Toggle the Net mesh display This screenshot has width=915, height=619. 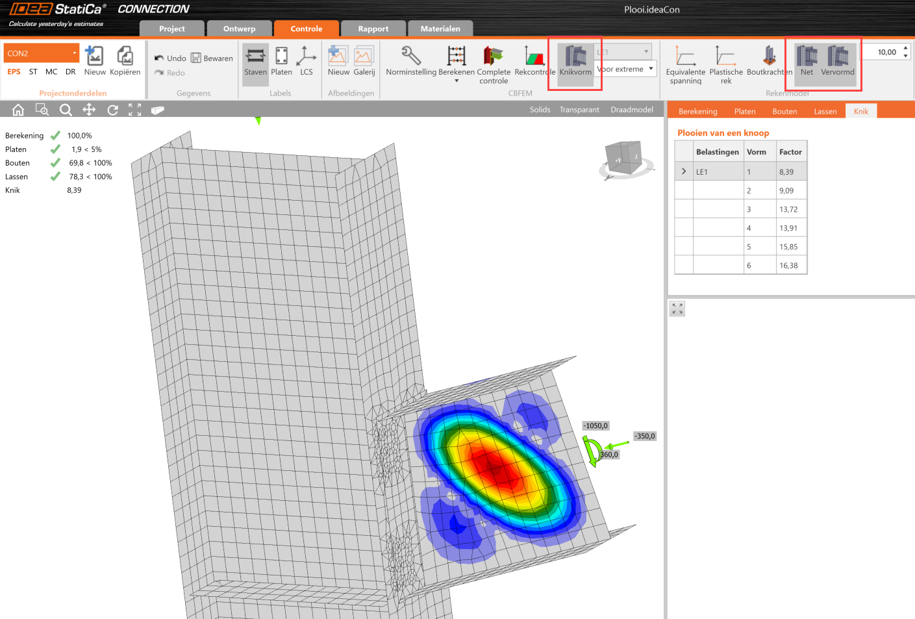click(807, 57)
